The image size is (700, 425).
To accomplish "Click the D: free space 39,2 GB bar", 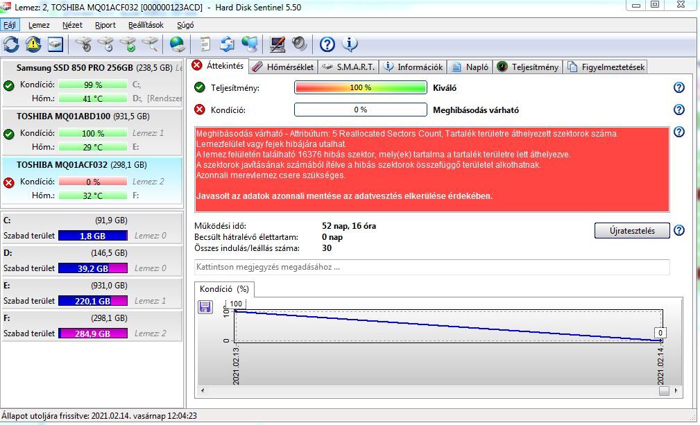I will pos(93,268).
